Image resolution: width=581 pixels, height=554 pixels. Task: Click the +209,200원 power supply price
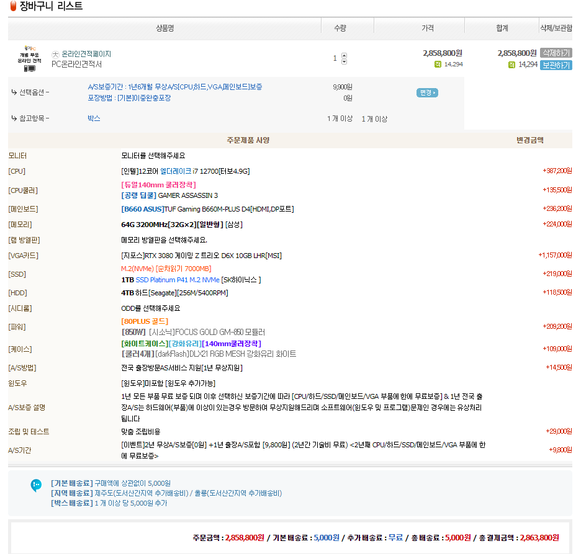click(x=557, y=326)
